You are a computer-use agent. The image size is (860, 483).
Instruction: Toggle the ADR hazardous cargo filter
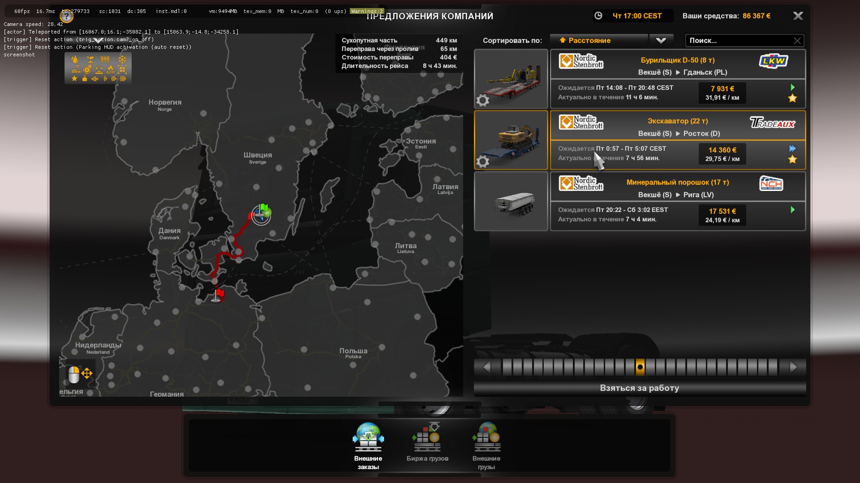click(x=111, y=69)
